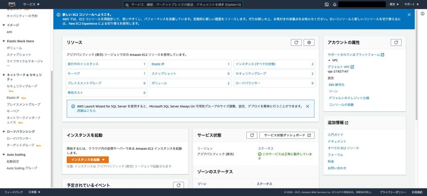The width and height of the screenshot is (427, 196).
Task: Focus the AWS services search field
Action: (x=183, y=5)
